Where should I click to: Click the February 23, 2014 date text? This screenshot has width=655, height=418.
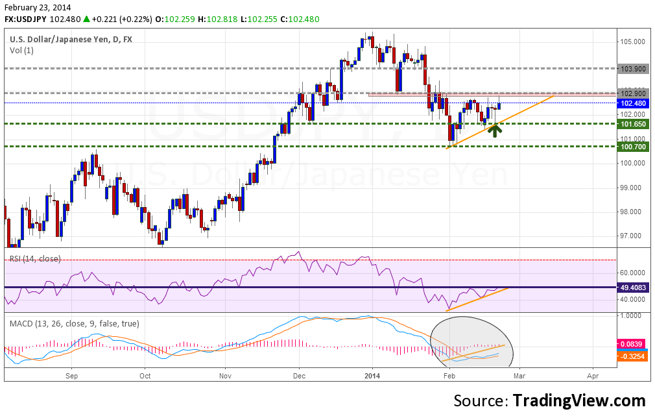point(38,8)
